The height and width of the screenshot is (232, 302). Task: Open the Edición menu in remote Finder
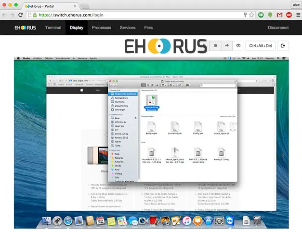49,58
